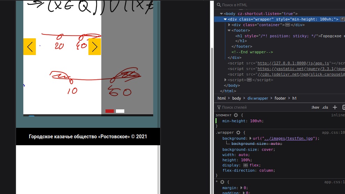Toggle the flexbox highlighter icon

tap(245, 165)
